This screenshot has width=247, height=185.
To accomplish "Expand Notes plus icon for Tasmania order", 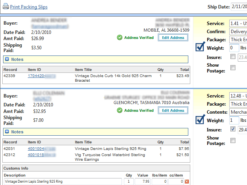I will point(7,132).
